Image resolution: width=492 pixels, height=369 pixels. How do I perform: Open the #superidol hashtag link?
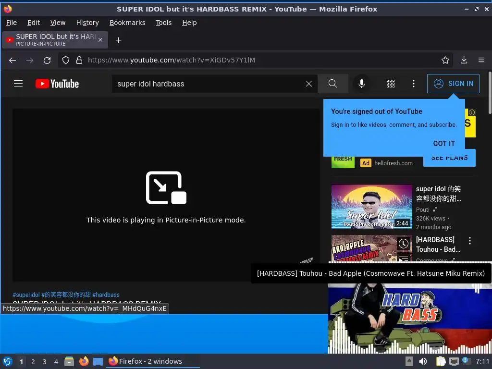26,295
